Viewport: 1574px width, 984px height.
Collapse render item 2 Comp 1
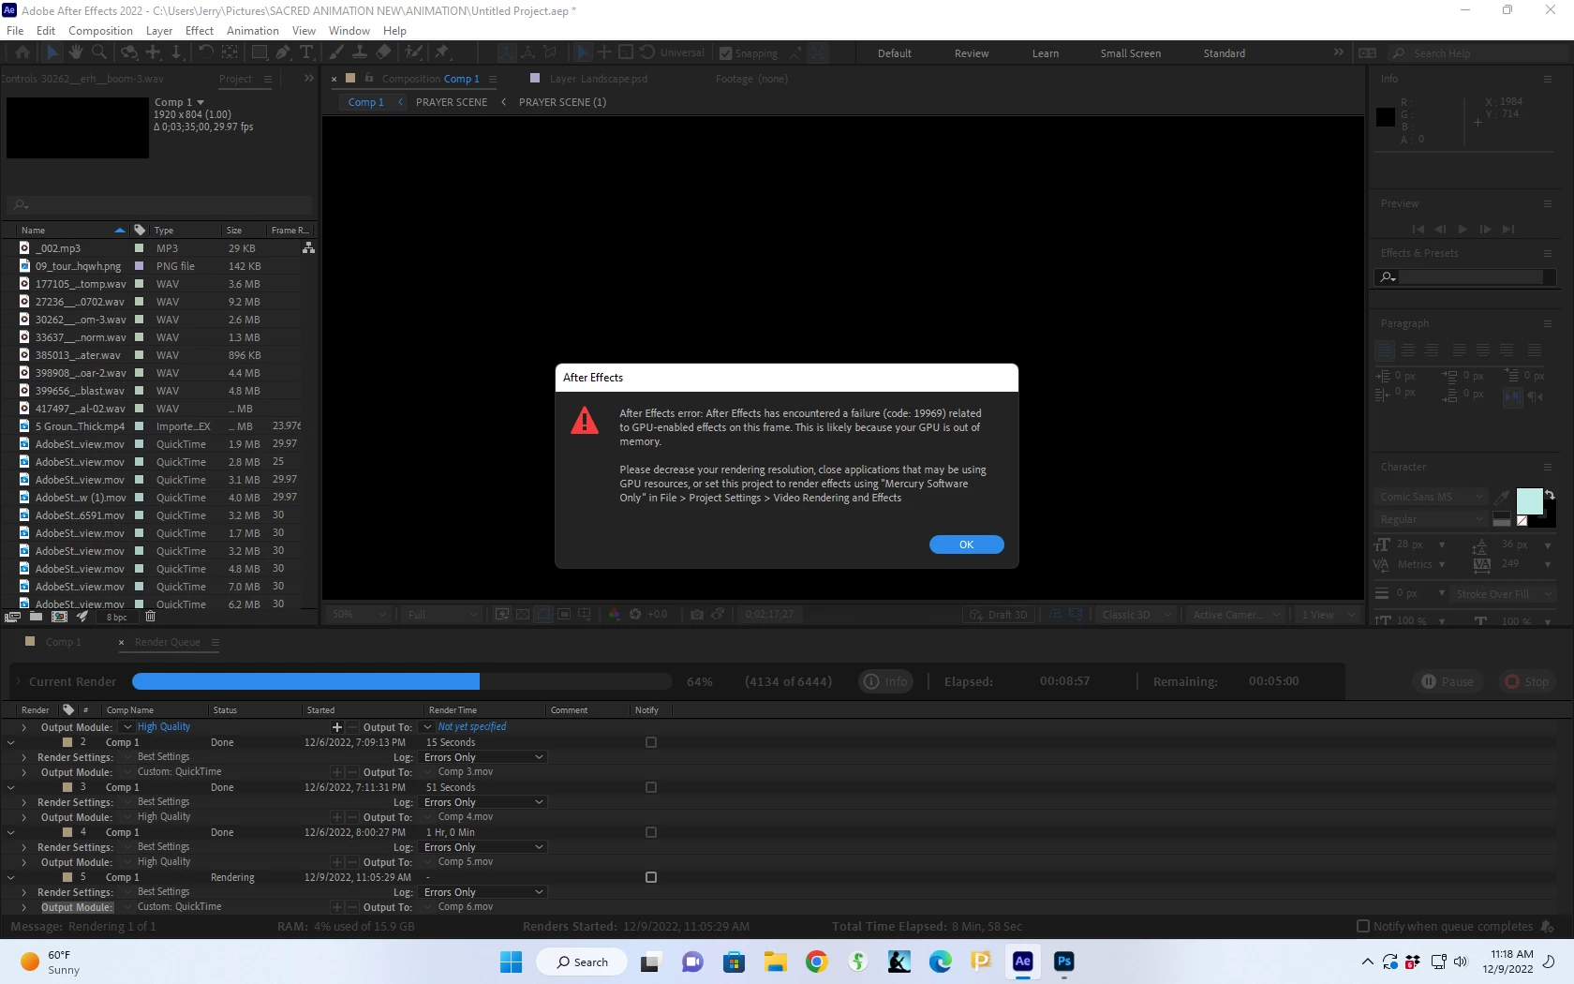(10, 742)
